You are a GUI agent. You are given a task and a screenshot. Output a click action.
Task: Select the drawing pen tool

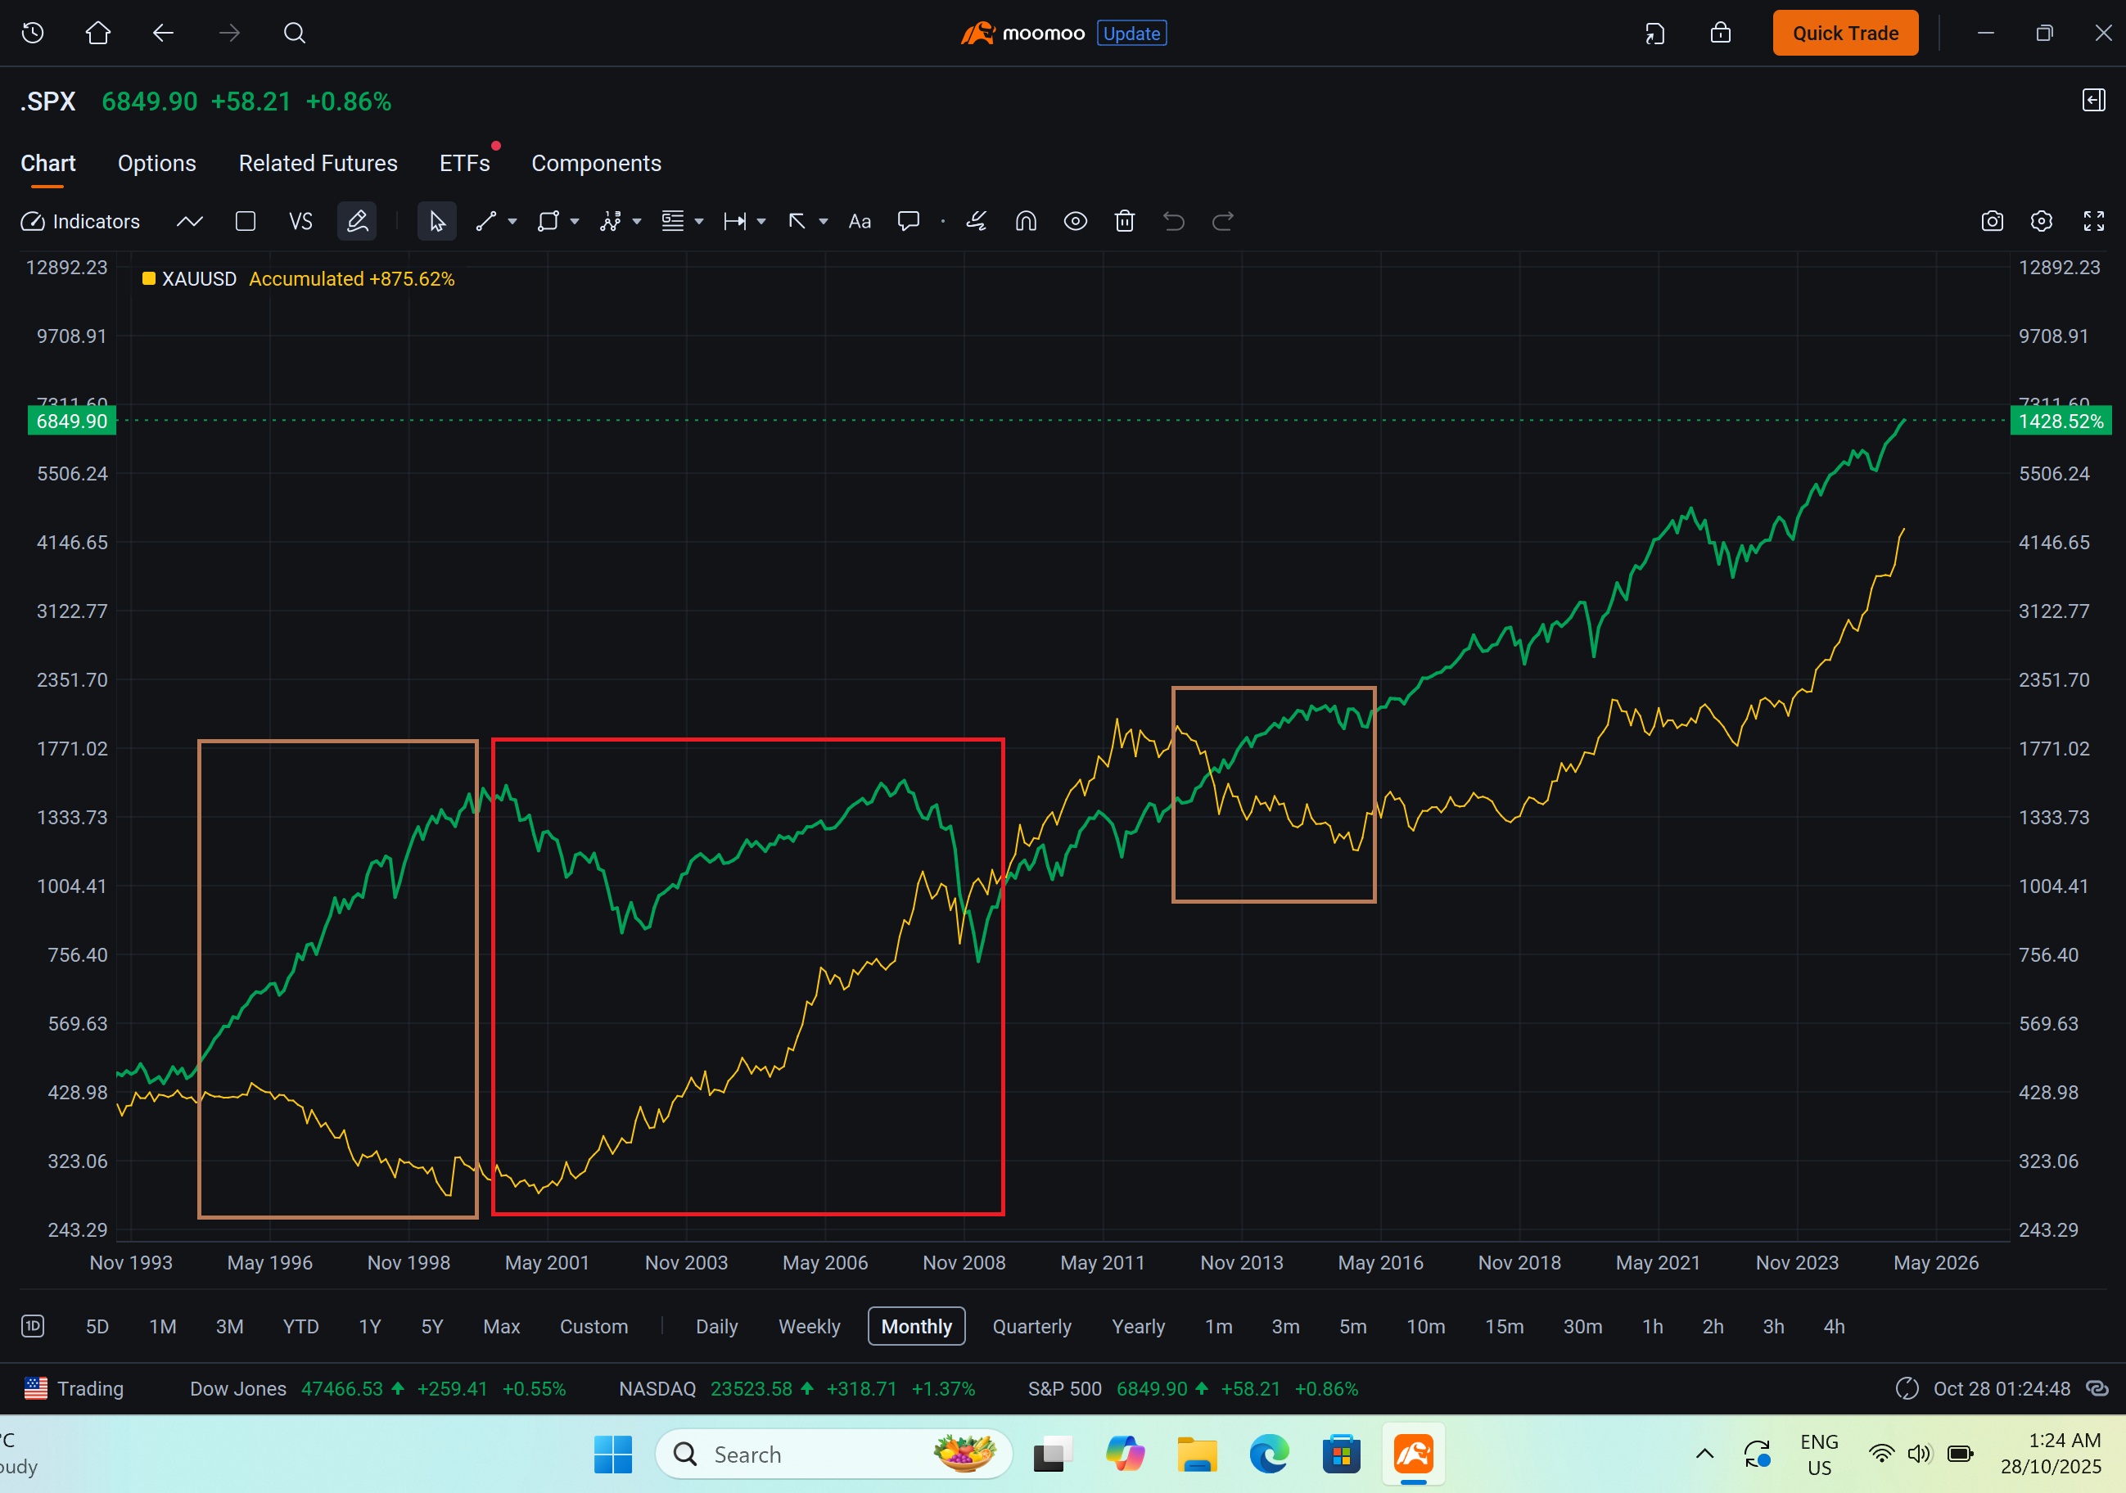click(x=356, y=221)
